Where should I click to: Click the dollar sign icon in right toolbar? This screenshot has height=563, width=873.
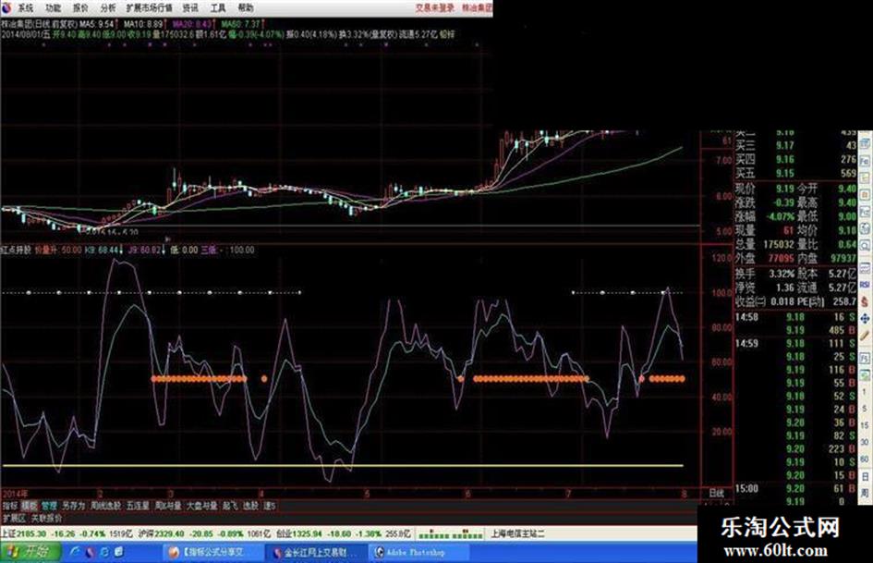coord(866,301)
